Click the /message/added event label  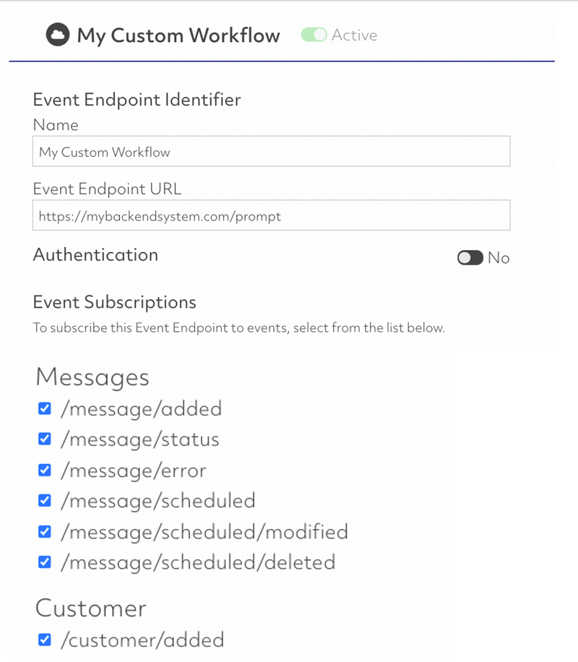point(140,408)
